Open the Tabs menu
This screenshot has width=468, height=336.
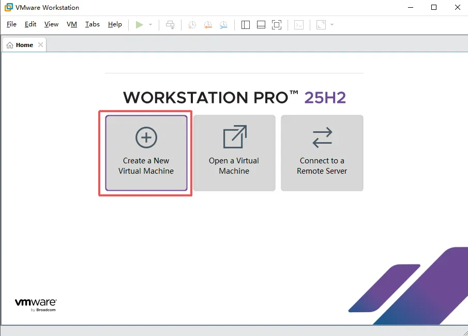coord(92,24)
